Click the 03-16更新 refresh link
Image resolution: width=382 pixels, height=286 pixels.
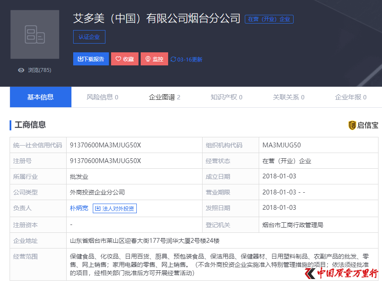tap(186, 59)
